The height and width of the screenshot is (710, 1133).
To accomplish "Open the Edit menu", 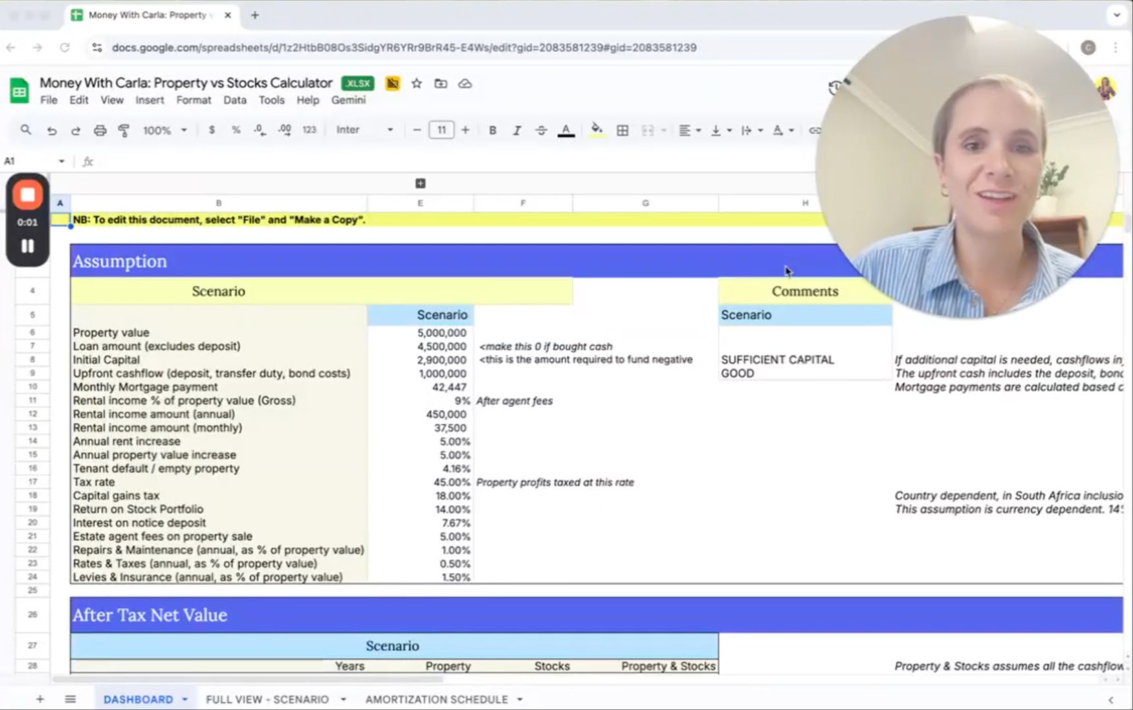I will click(78, 100).
